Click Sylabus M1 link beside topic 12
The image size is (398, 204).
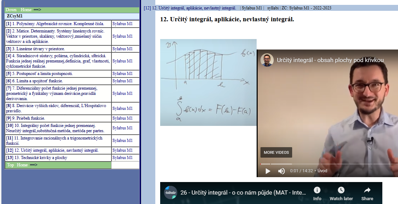coord(123,150)
